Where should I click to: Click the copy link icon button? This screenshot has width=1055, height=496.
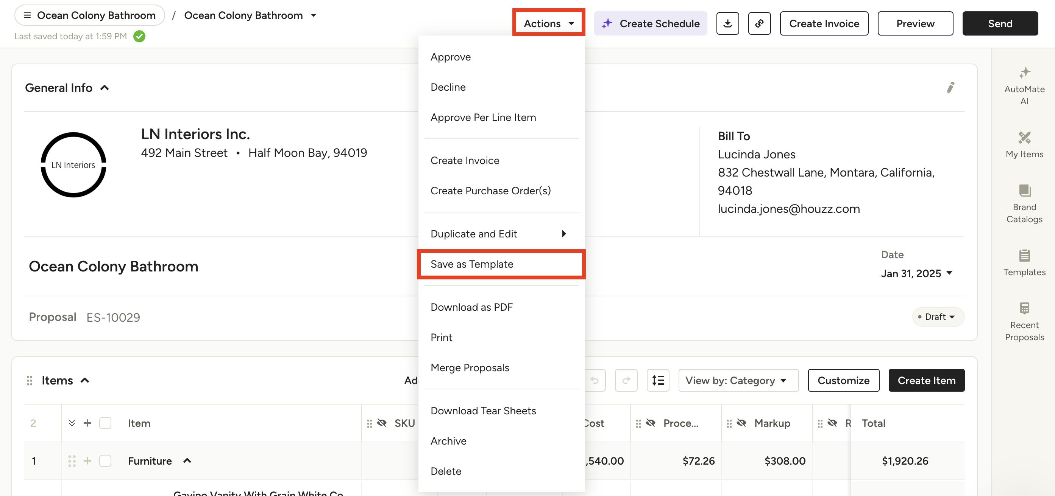(759, 24)
